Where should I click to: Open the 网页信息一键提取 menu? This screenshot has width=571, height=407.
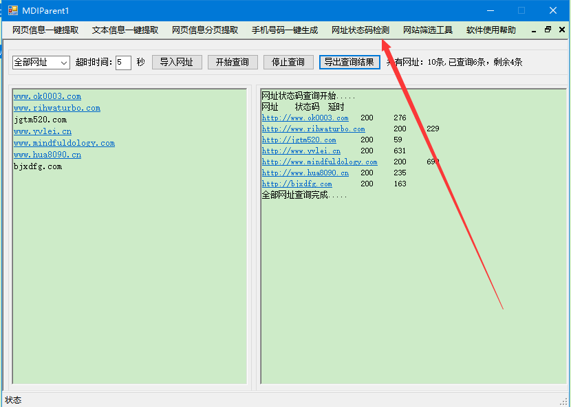45,30
